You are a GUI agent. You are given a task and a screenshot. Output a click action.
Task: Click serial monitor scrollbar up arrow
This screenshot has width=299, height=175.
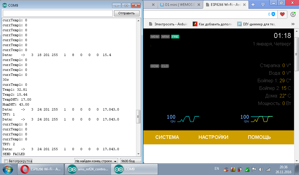click(138, 21)
